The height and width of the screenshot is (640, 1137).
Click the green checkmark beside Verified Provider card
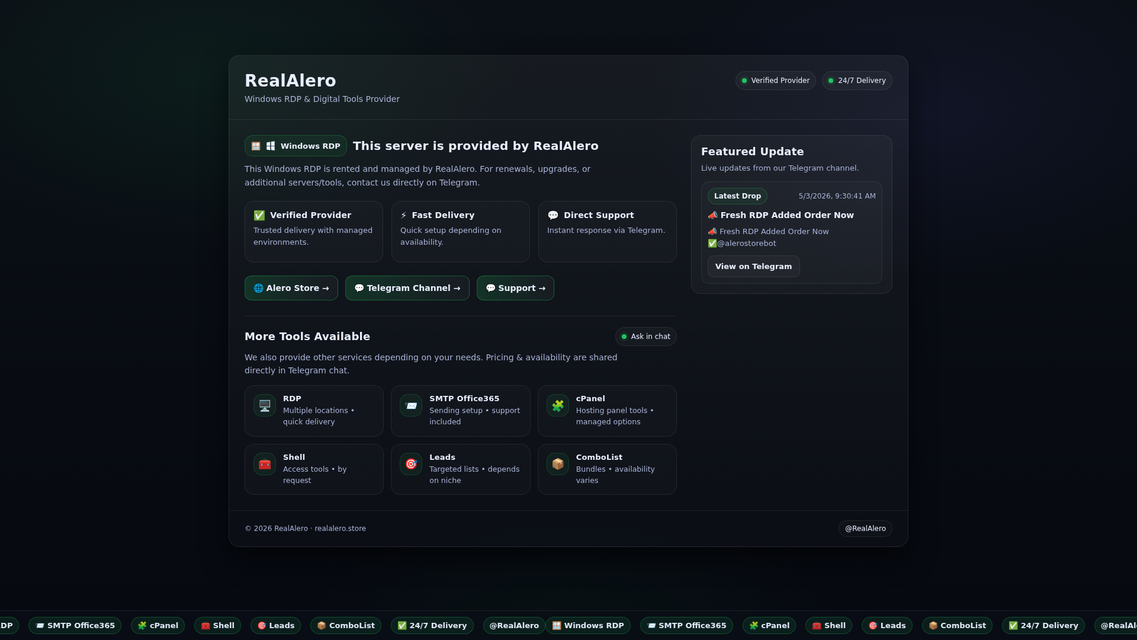point(259,215)
